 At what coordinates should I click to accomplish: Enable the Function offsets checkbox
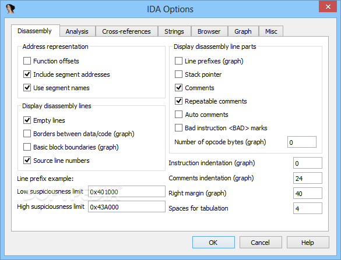click(27, 61)
